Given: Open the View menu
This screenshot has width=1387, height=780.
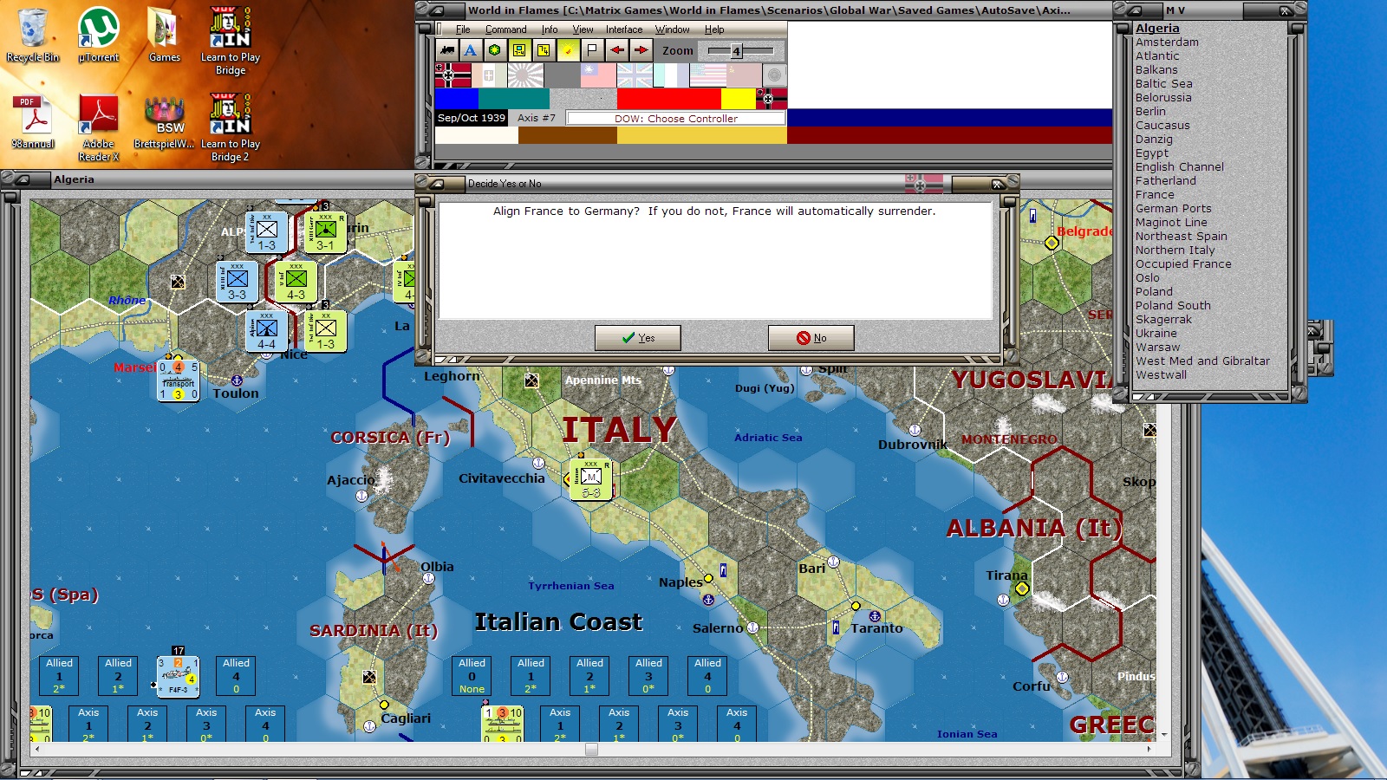Looking at the screenshot, I should [583, 29].
